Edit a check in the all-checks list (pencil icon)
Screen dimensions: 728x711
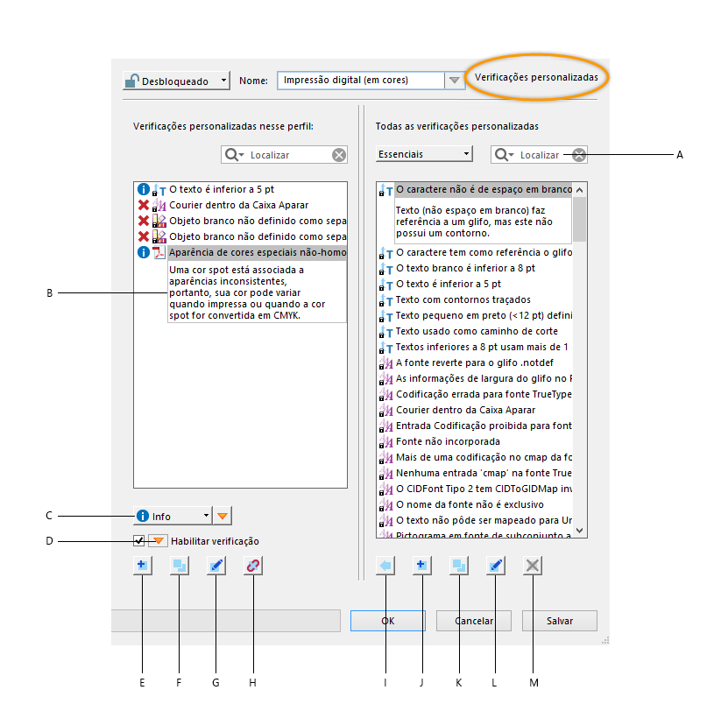point(495,566)
